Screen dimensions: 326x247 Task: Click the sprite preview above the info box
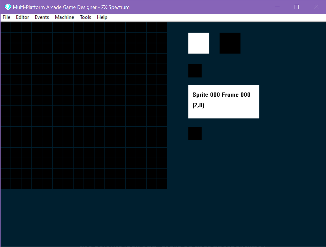(195, 71)
